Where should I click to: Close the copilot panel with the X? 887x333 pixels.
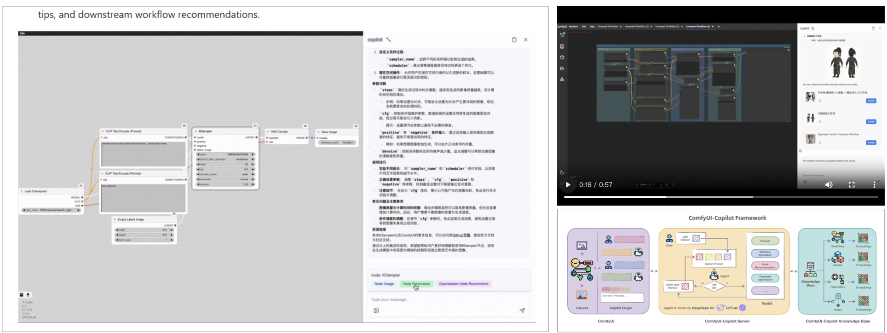pos(526,40)
